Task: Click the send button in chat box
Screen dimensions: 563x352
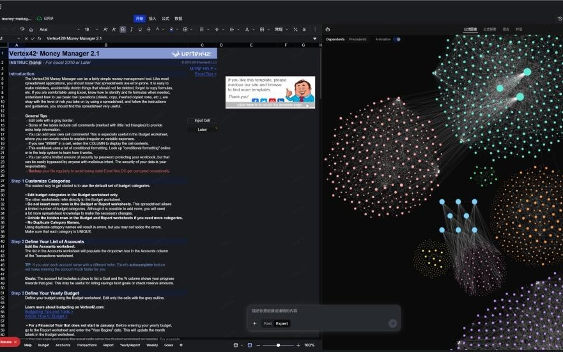Action: pyautogui.click(x=392, y=323)
